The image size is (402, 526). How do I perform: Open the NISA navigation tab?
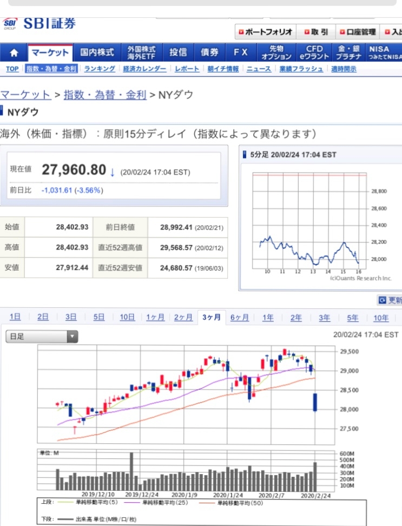384,52
